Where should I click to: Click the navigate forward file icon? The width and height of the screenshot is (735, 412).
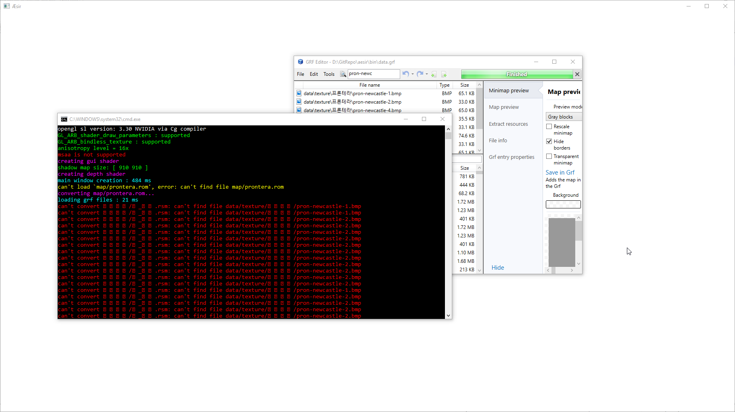click(444, 74)
